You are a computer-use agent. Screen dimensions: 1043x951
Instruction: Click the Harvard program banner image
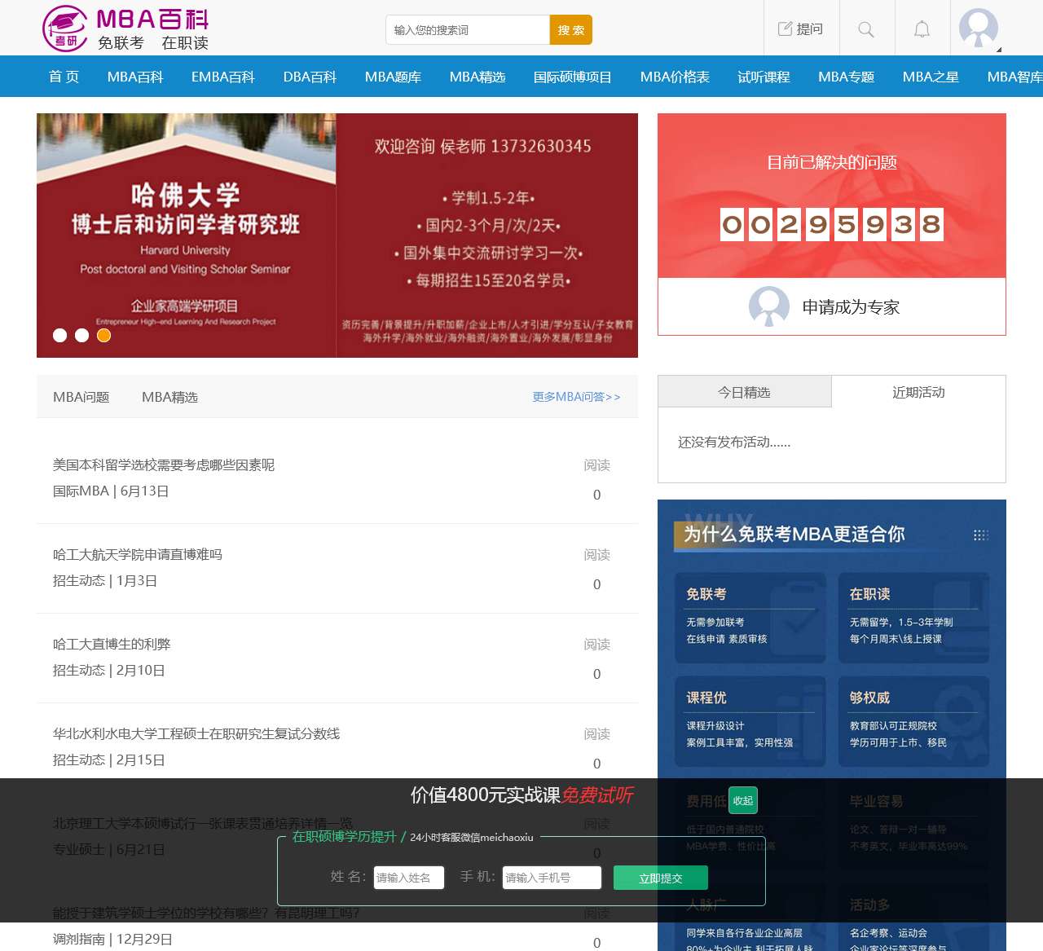pos(337,236)
